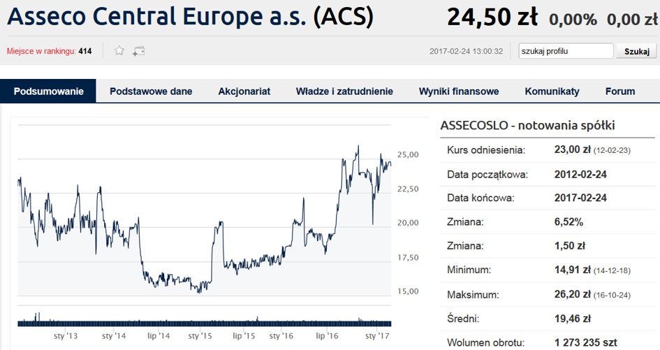Add company to favorites with star icon
The height and width of the screenshot is (350, 660).
click(119, 51)
